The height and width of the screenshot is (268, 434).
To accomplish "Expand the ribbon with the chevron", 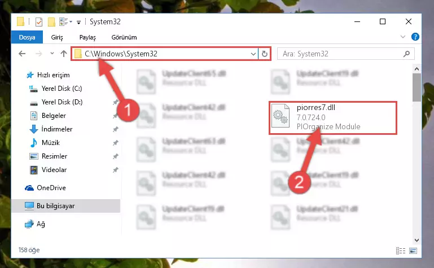I will [x=403, y=37].
